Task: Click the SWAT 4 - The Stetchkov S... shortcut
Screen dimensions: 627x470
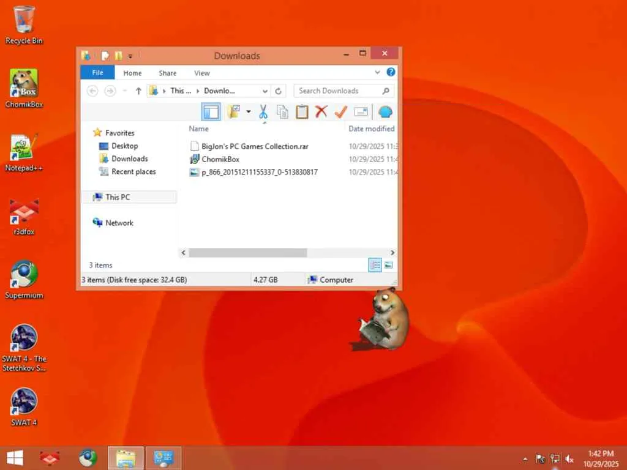Action: (24, 348)
